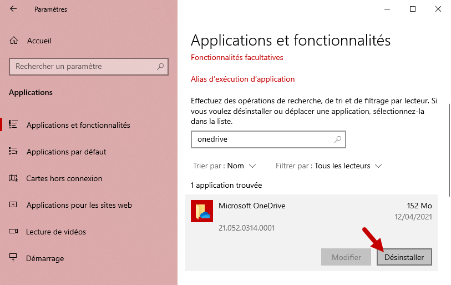Click the Modifier button
451x285 pixels.
(x=346, y=257)
